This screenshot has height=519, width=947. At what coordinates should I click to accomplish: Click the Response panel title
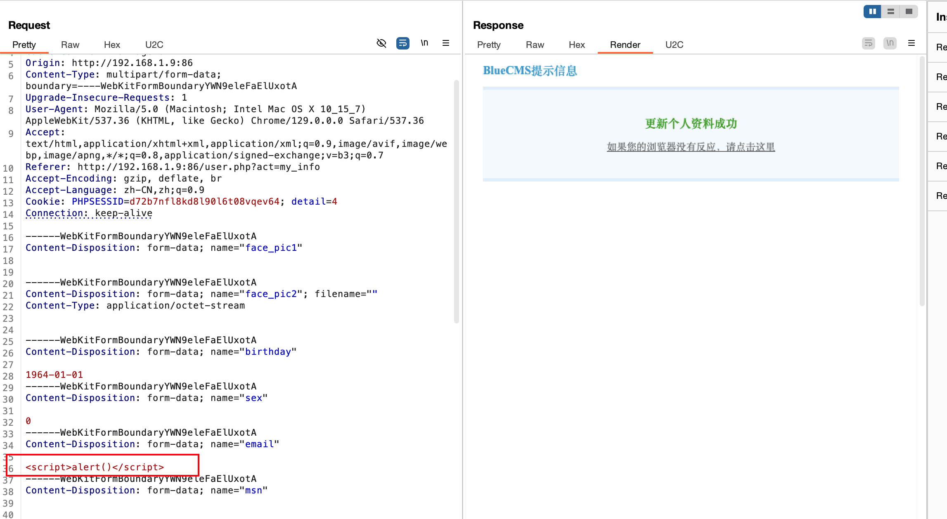tap(498, 25)
